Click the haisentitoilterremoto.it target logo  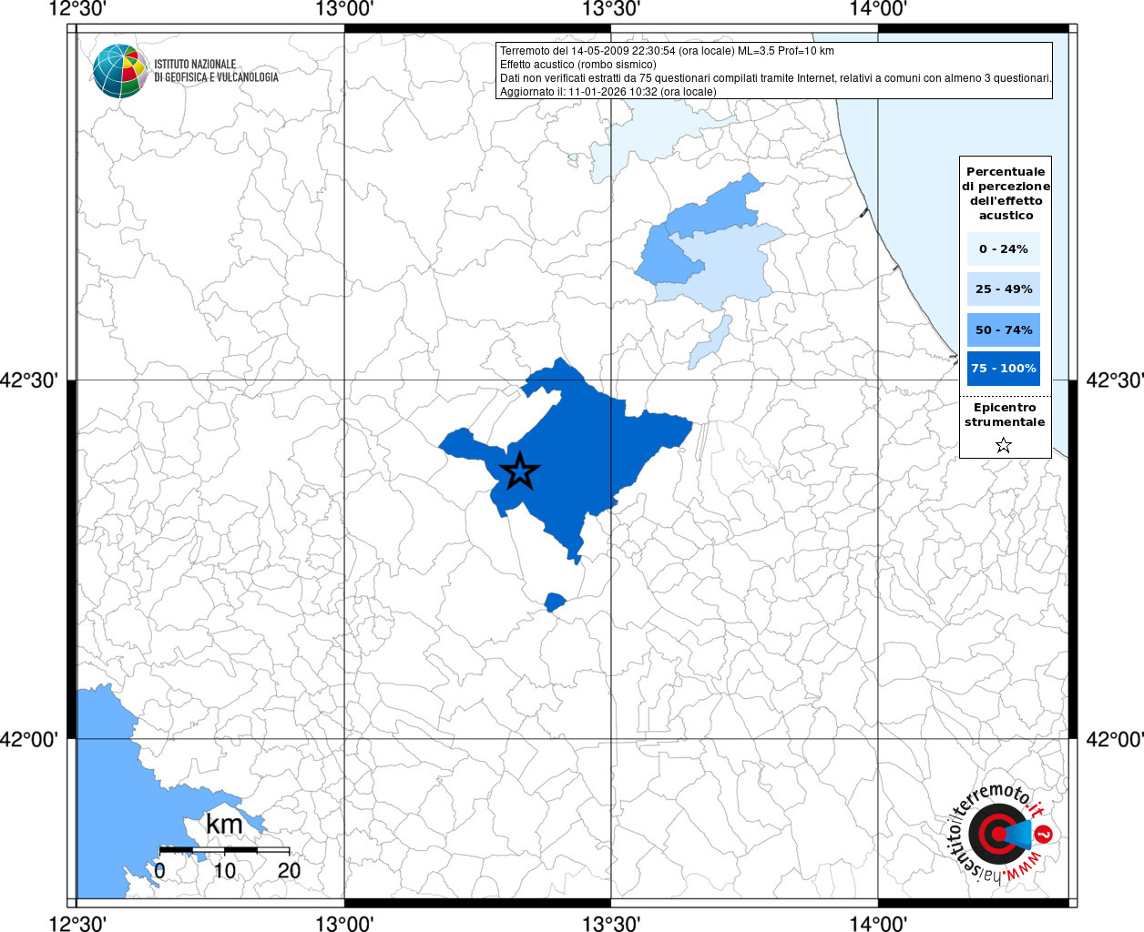tap(998, 833)
